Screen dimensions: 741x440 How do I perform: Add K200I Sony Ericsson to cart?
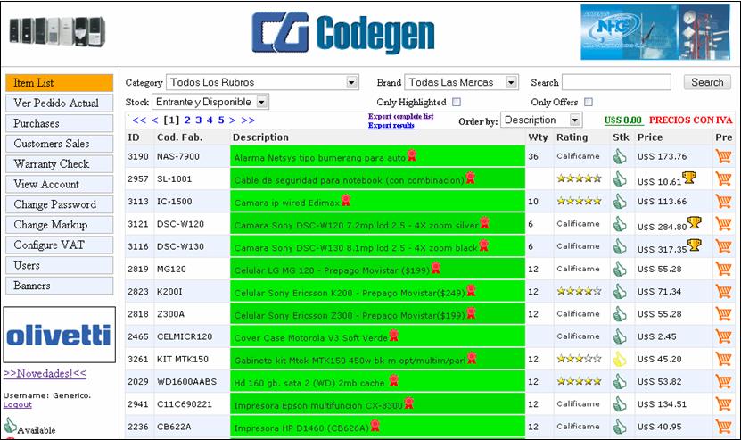(x=723, y=292)
